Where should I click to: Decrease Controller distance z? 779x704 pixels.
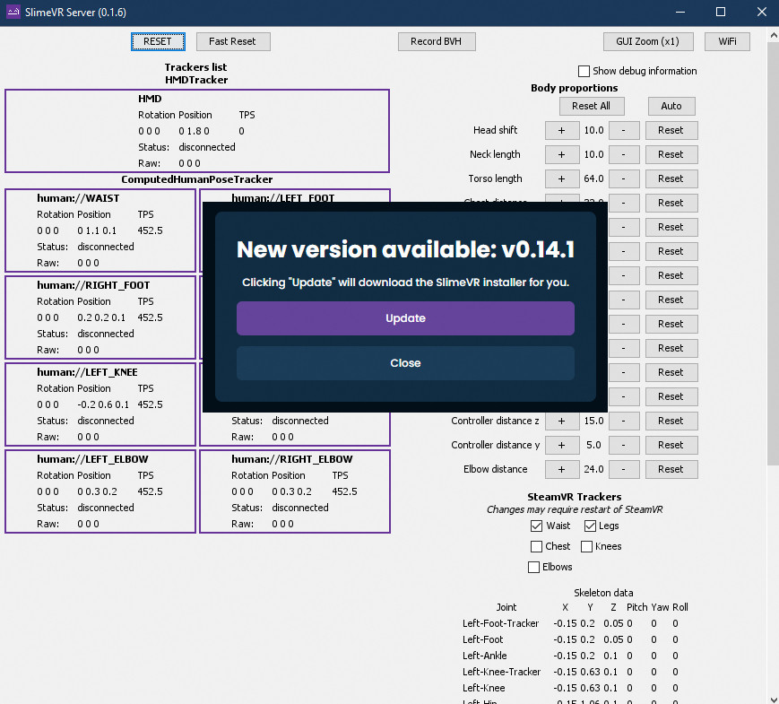(x=624, y=422)
